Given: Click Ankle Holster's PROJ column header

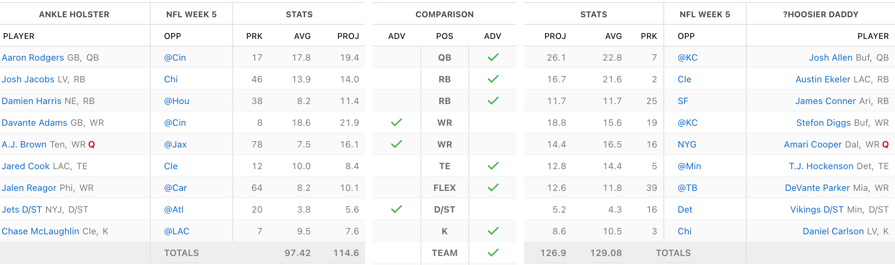Looking at the screenshot, I should tap(348, 36).
